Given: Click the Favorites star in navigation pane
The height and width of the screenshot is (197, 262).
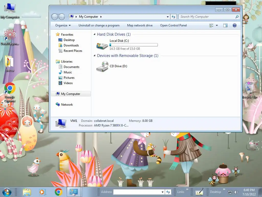Looking at the screenshot, I should coord(58,35).
